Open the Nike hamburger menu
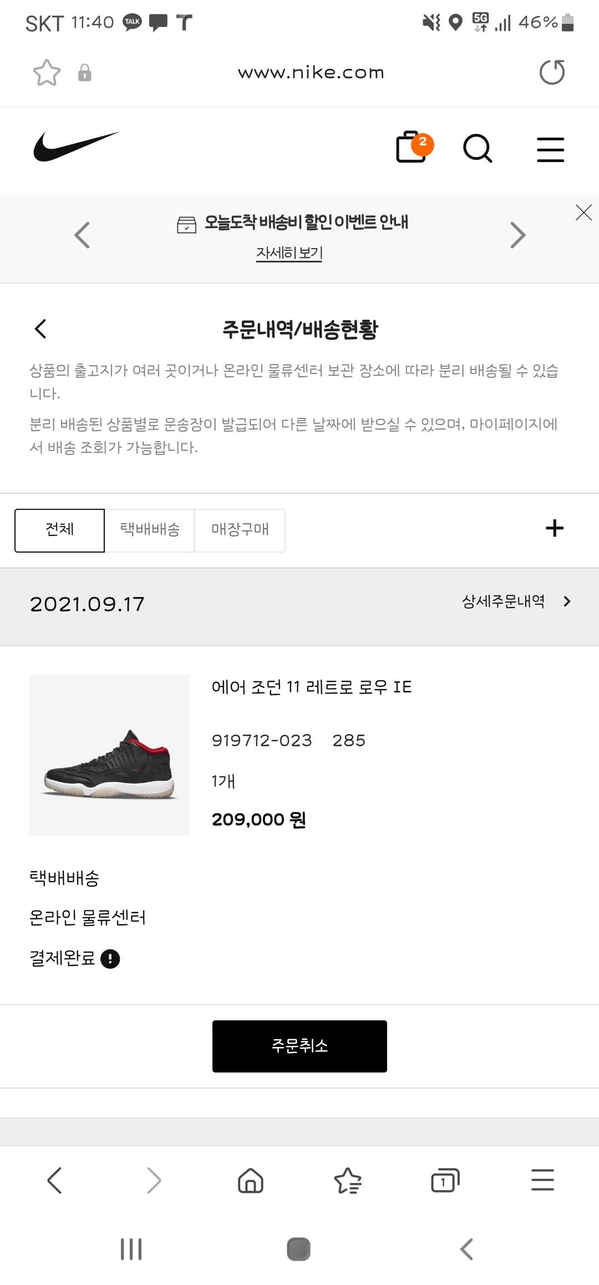This screenshot has height=1285, width=599. (550, 150)
